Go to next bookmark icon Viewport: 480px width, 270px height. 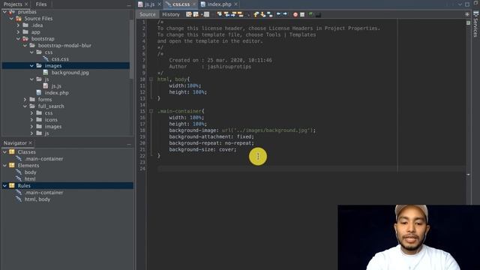tap(262, 14)
